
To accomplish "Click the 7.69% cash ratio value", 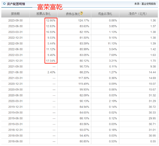I will tap(113, 55).
